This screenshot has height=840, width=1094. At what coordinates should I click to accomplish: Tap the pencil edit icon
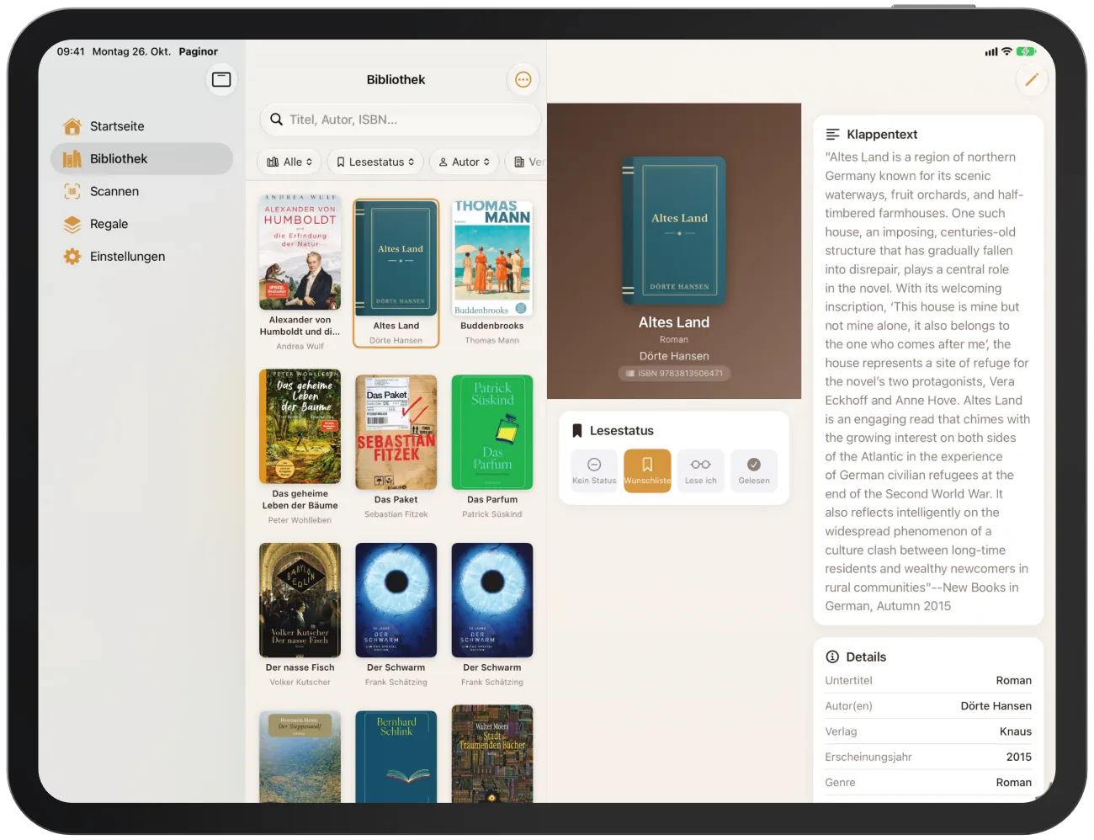click(x=1031, y=80)
